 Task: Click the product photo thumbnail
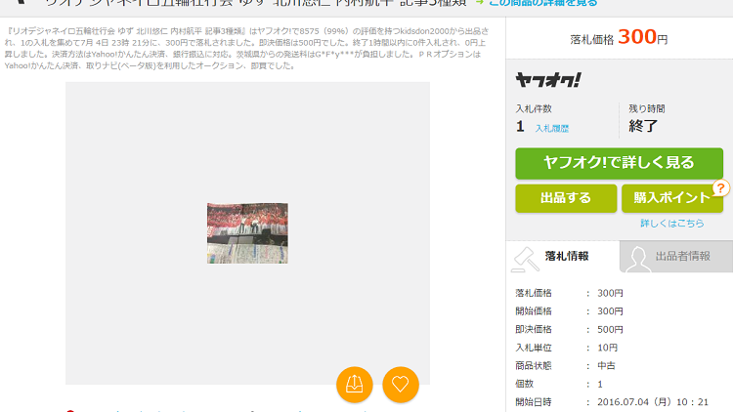pos(247,233)
